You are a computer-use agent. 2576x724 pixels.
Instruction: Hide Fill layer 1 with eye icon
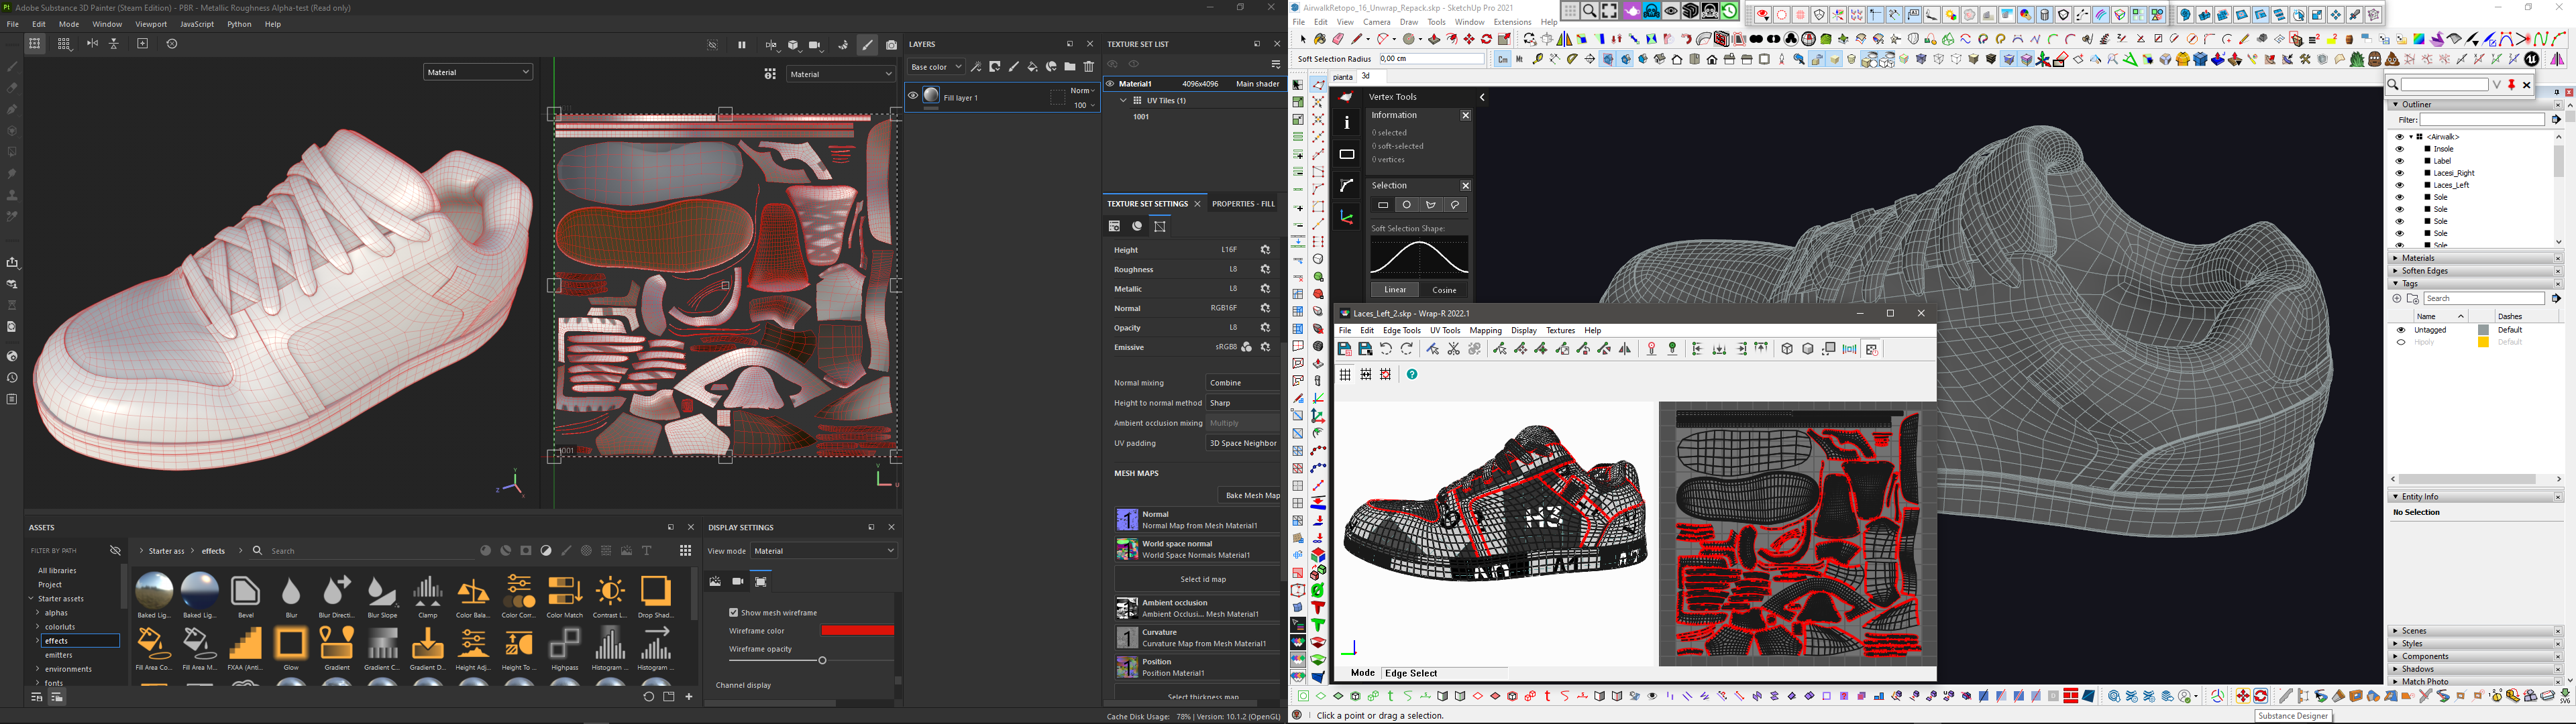(912, 96)
